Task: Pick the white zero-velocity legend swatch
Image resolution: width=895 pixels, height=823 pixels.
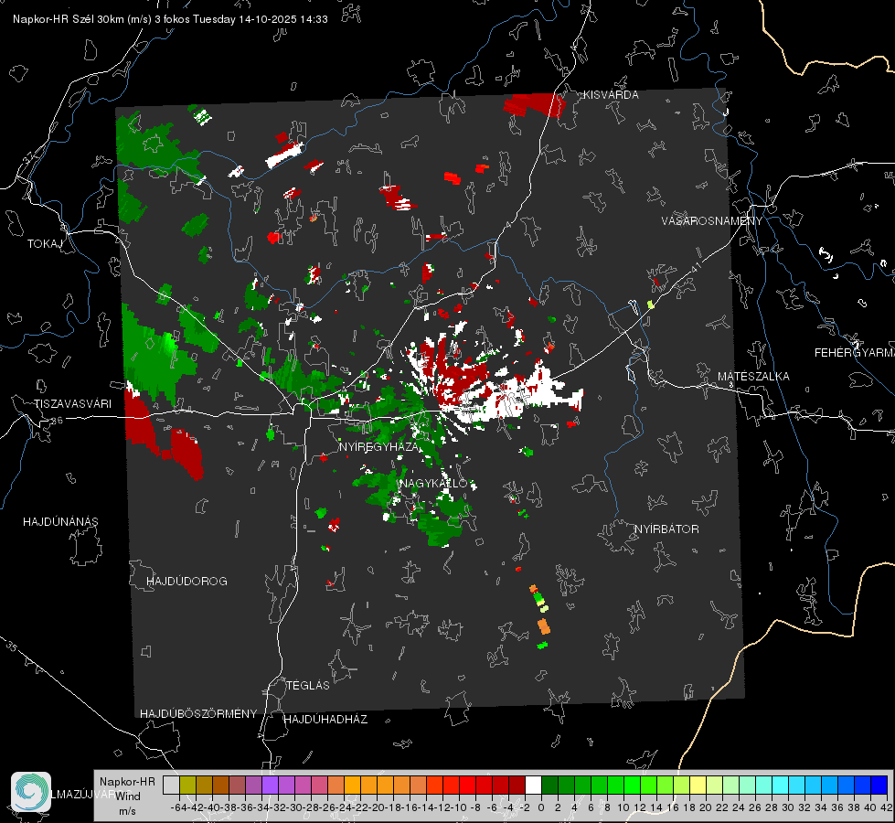Action: (533, 785)
